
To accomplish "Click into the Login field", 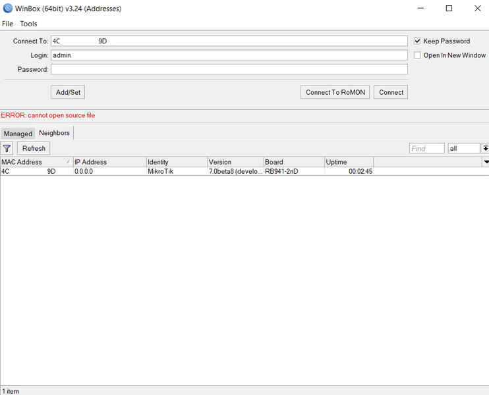I will point(229,55).
